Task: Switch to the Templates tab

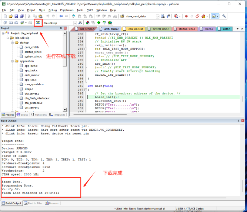Action: point(57,115)
